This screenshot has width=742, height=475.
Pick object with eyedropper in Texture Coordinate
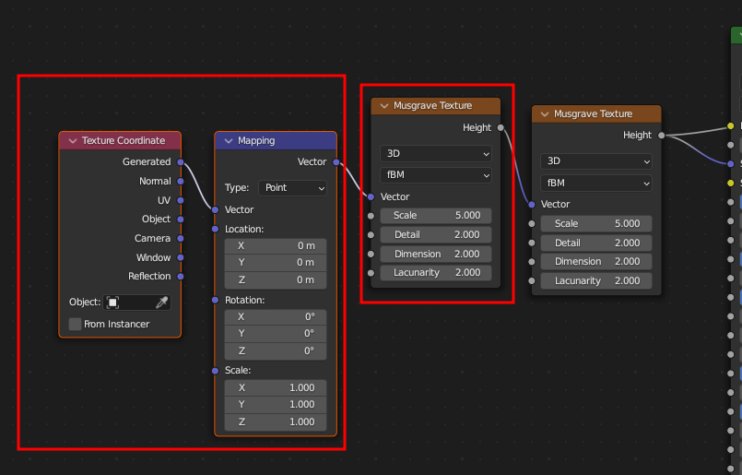[x=162, y=303]
